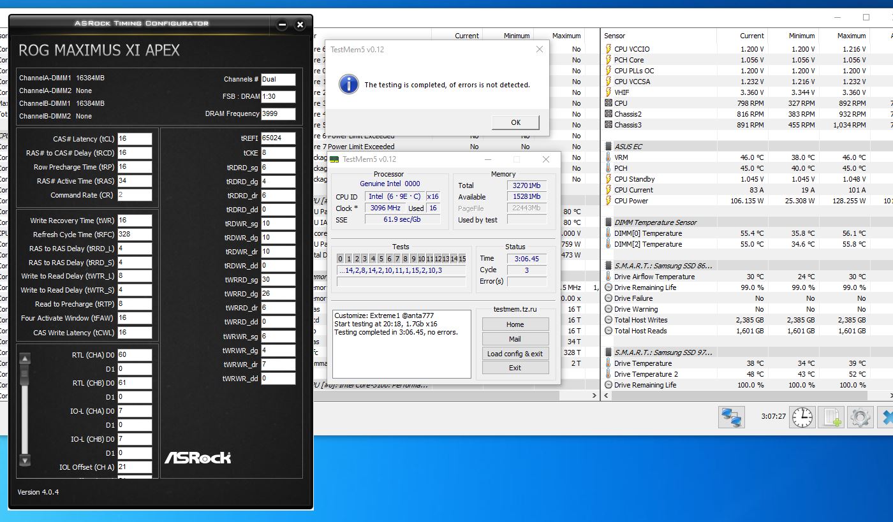Image resolution: width=893 pixels, height=522 pixels.
Task: Click the HWiNFO logging file icon
Action: tap(832, 417)
